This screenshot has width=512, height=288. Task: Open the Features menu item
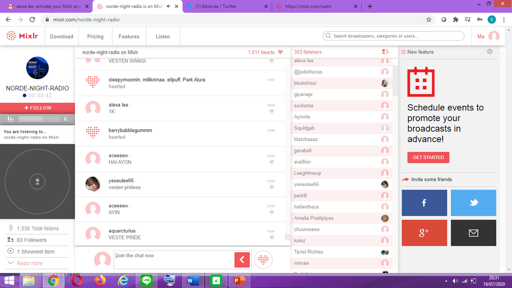129,36
